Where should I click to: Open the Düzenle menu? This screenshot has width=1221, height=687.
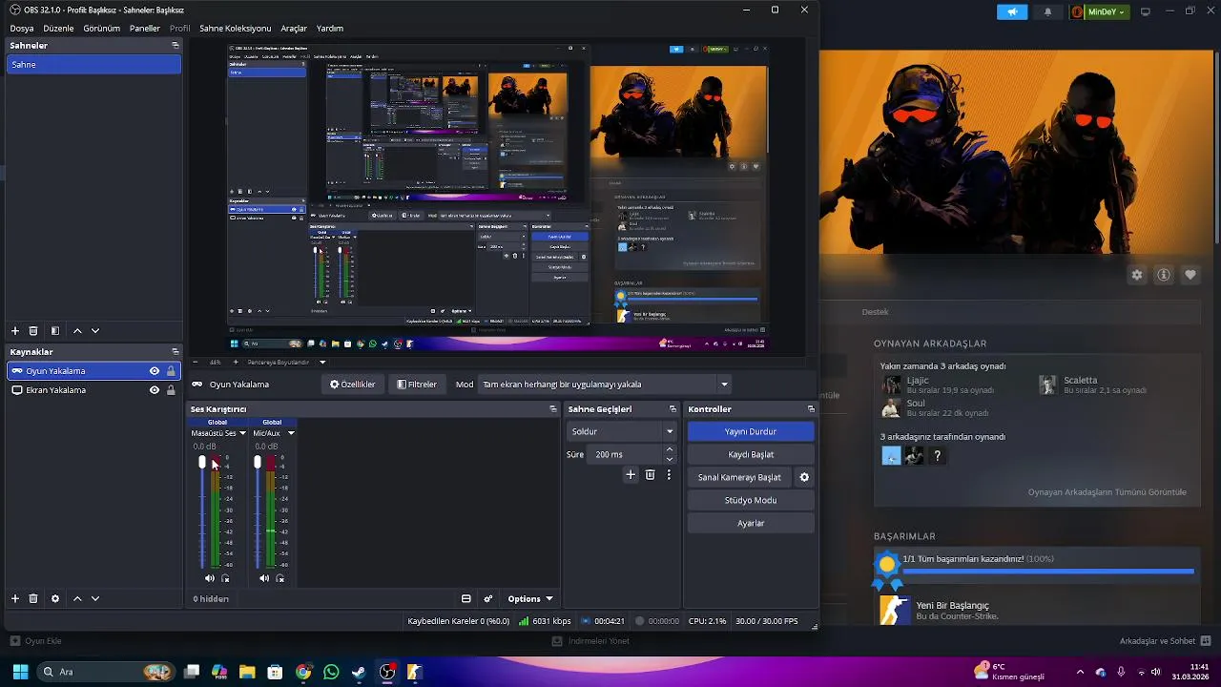pos(58,29)
